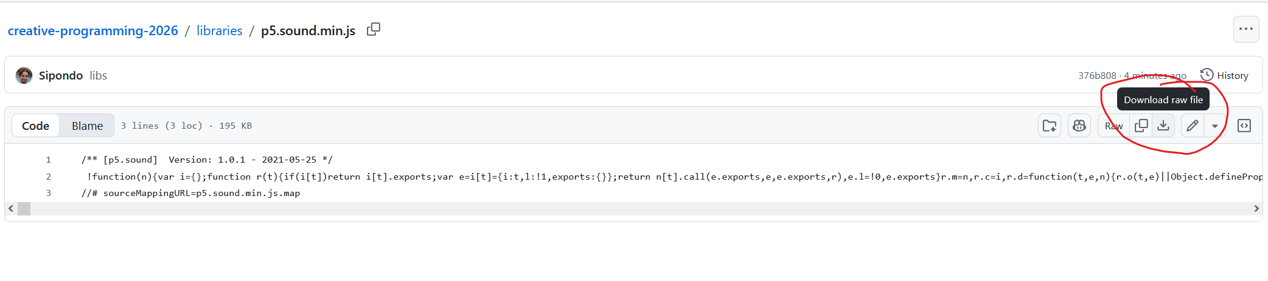Viewport: 1268px width, 281px height.
Task: Edit this file with pencil icon
Action: 1193,126
